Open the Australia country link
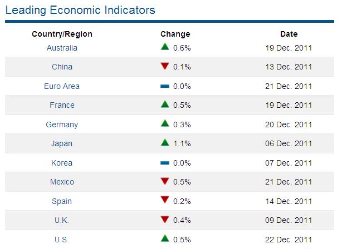The image size is (342, 249). (x=62, y=48)
